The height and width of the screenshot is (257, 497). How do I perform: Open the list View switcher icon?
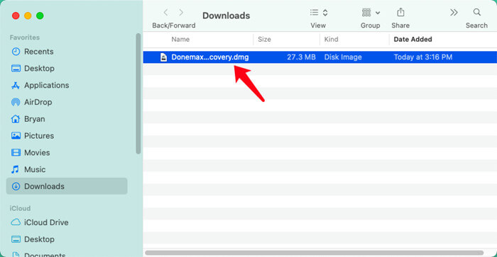tap(314, 13)
